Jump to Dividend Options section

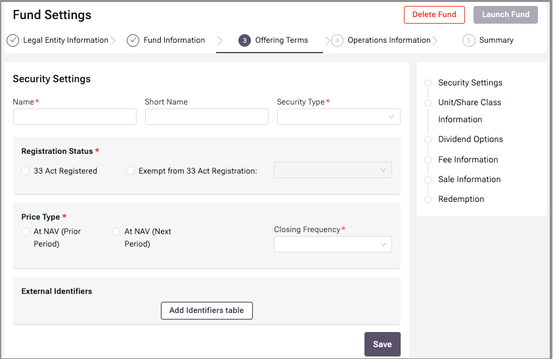(x=470, y=139)
